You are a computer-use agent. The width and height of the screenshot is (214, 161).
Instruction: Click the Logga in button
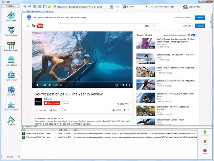[200, 26]
